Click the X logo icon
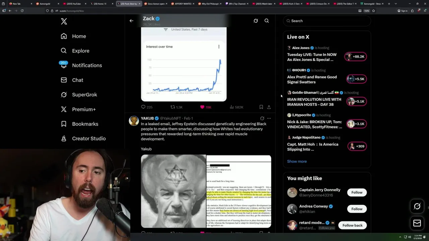429x241 pixels. [64, 21]
